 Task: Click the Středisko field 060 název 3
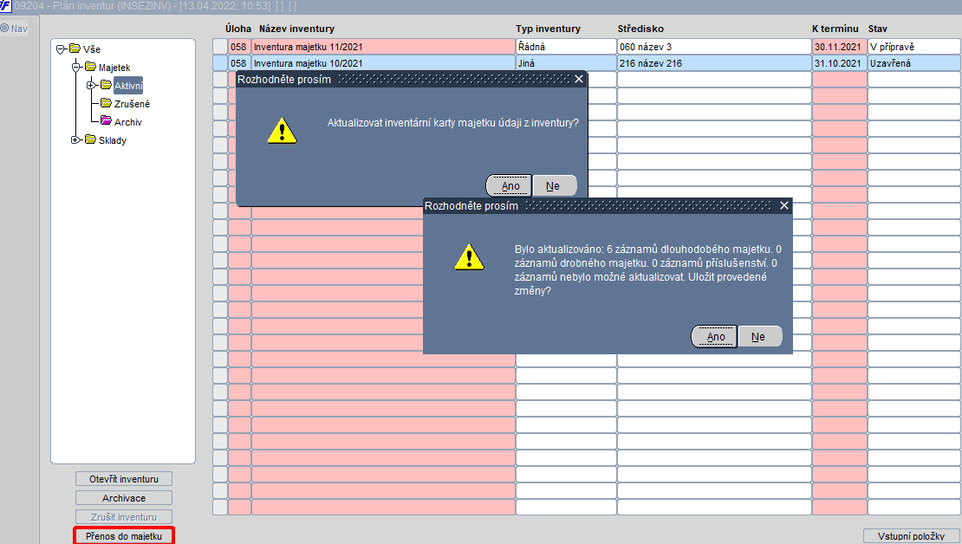click(714, 47)
